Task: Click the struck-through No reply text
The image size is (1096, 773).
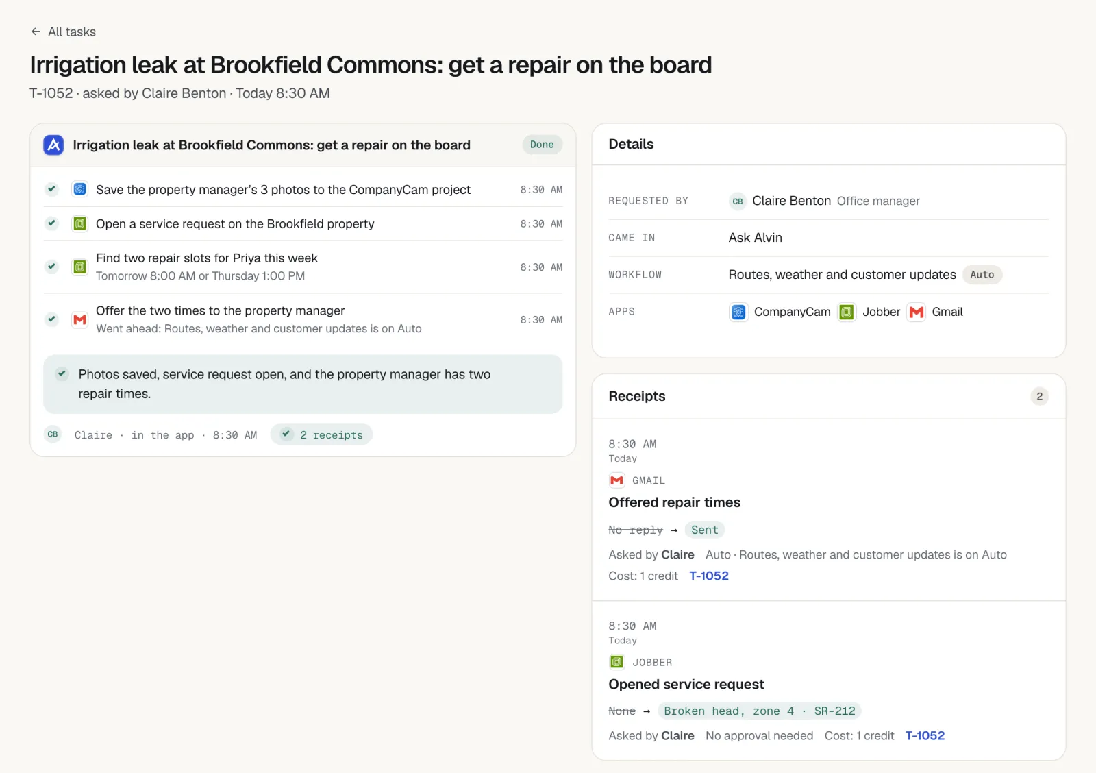Action: click(636, 530)
